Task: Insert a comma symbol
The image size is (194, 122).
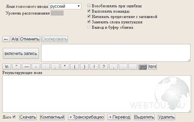Action: [113, 67]
